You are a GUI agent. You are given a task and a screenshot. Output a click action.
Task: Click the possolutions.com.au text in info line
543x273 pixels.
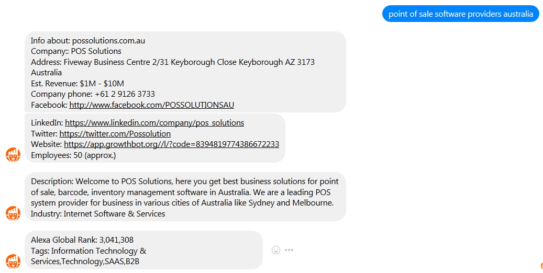tap(108, 40)
